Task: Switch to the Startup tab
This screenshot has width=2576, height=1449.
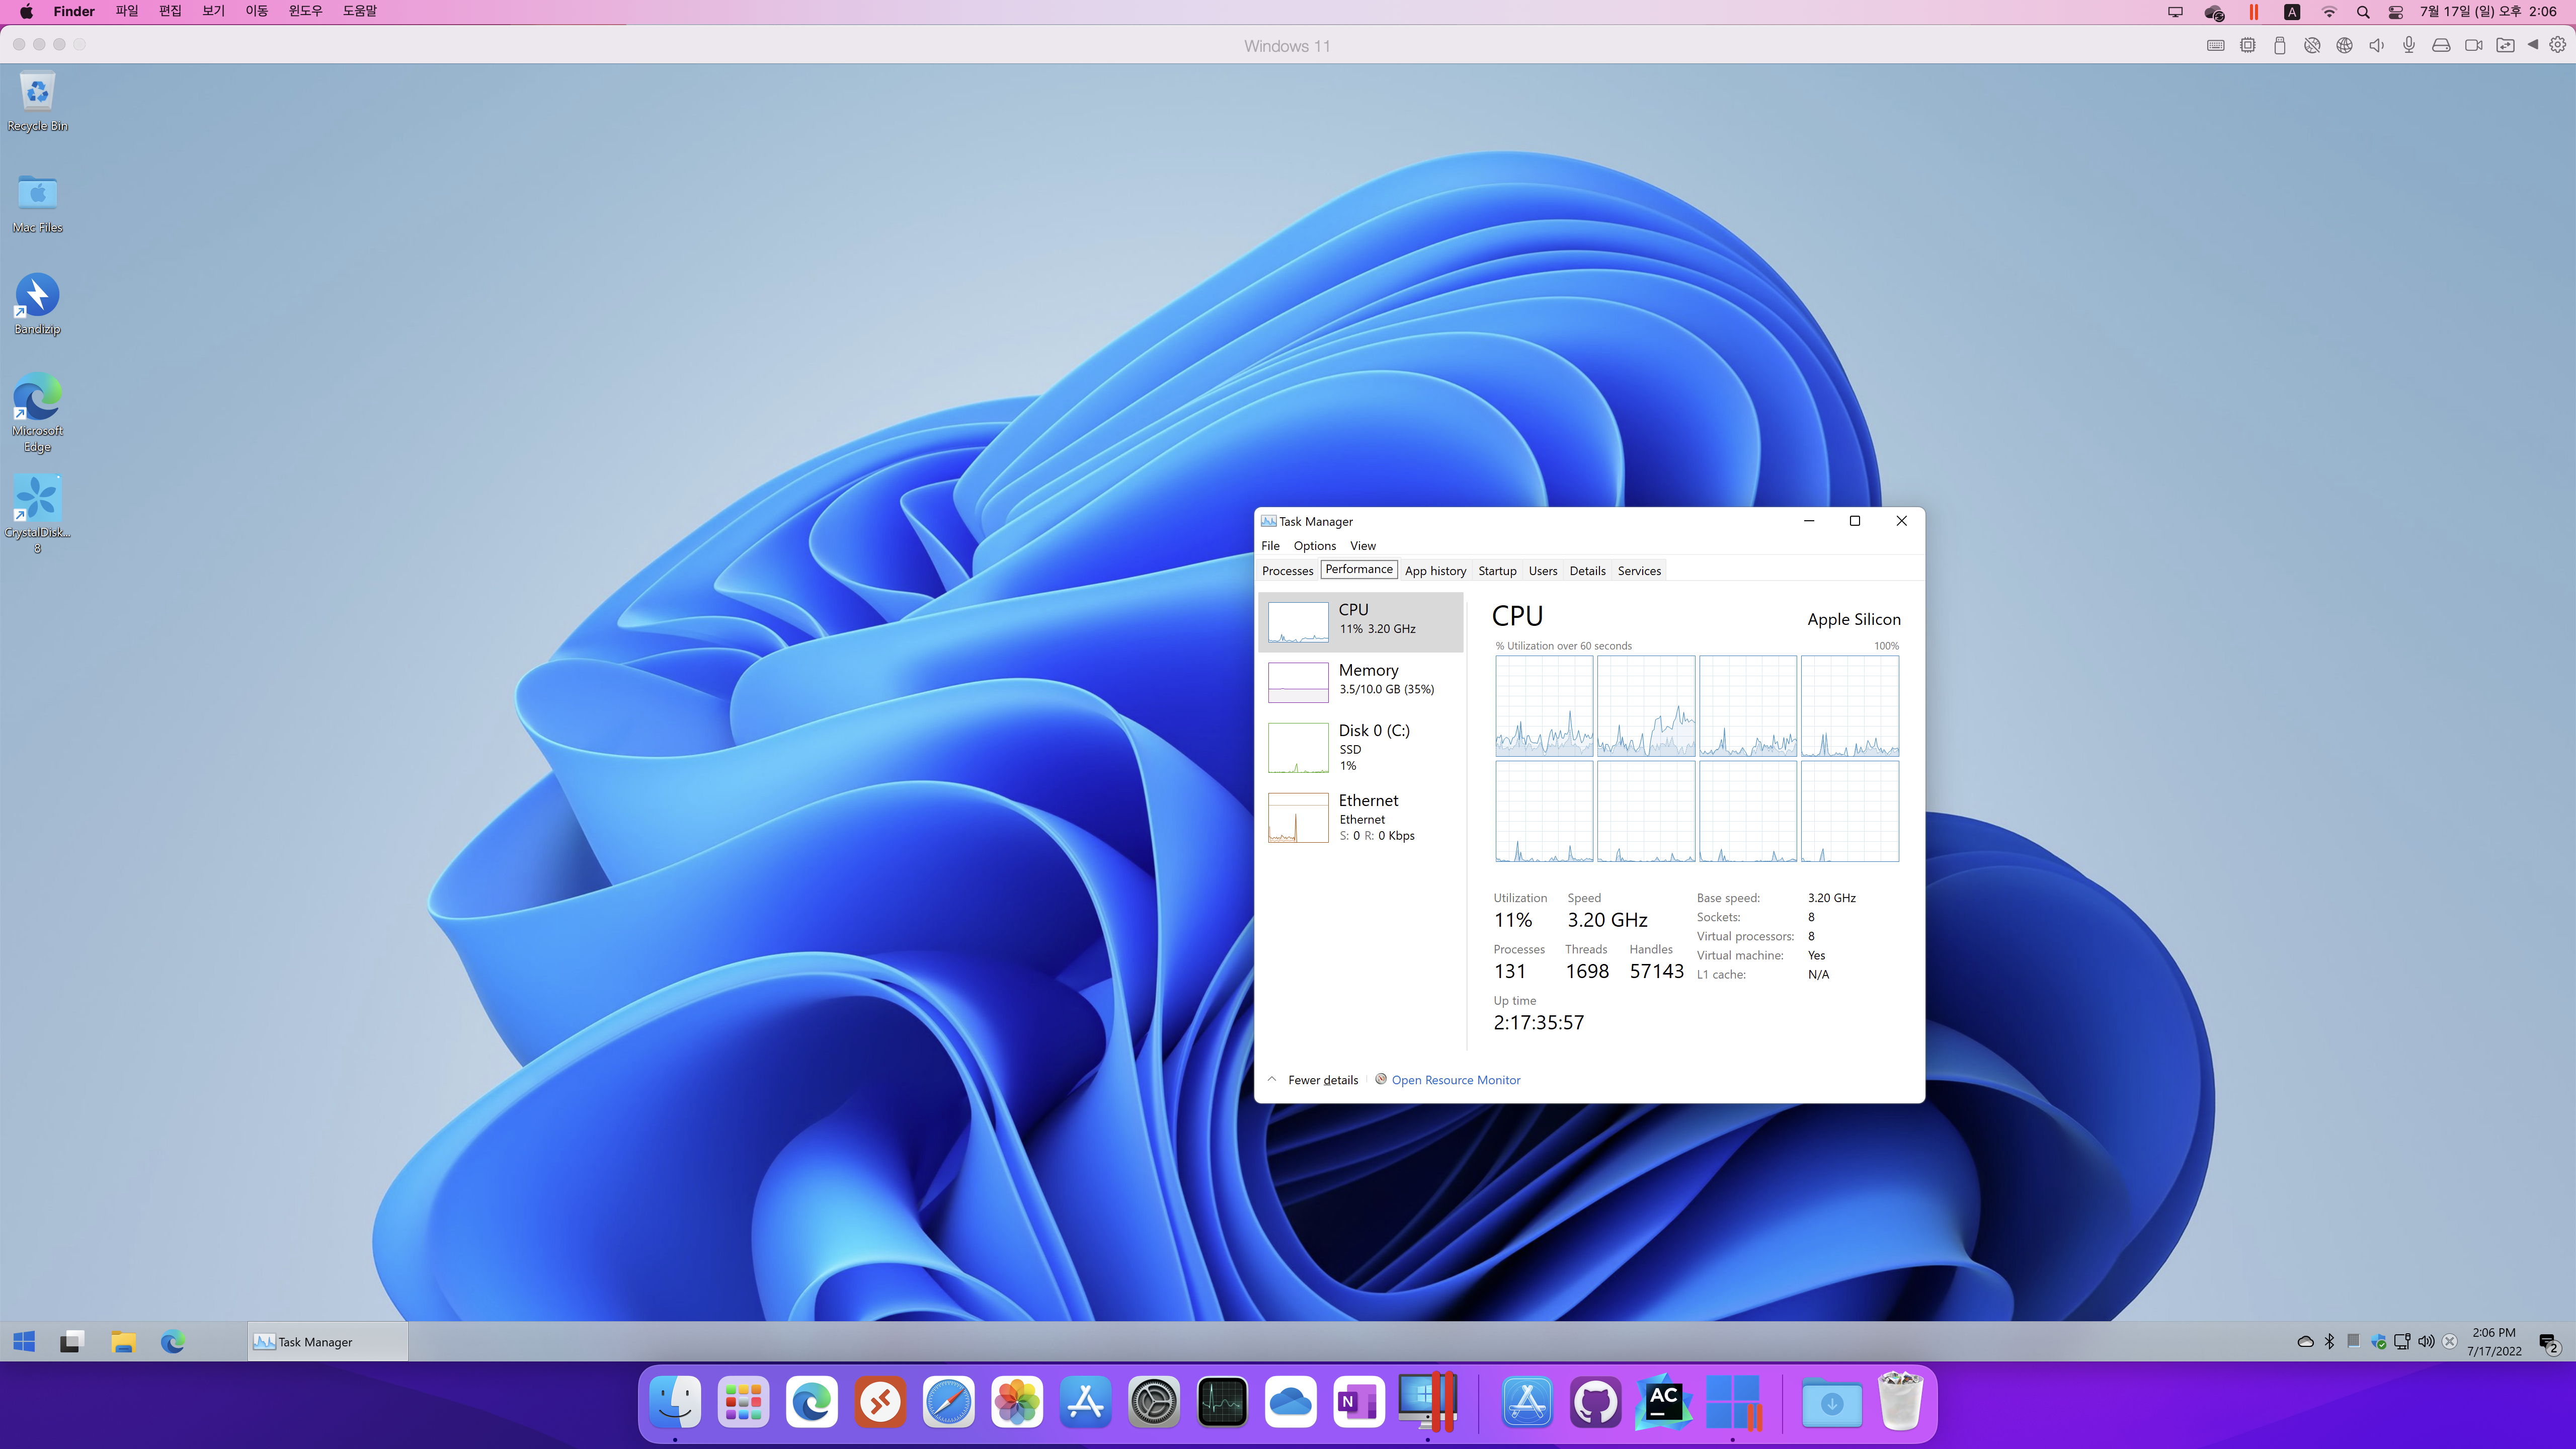Action: 1497,571
